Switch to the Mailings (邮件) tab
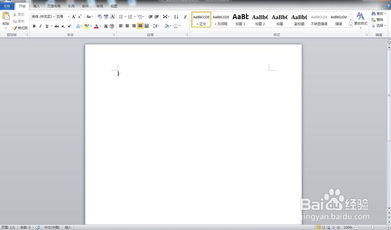The height and width of the screenshot is (230, 391). (x=86, y=6)
